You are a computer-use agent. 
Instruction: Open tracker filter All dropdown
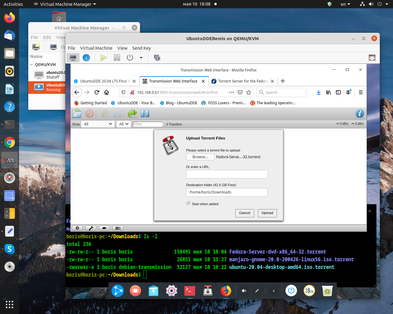click(x=124, y=124)
